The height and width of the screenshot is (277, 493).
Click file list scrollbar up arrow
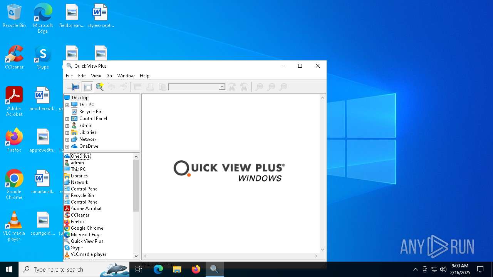tap(136, 157)
